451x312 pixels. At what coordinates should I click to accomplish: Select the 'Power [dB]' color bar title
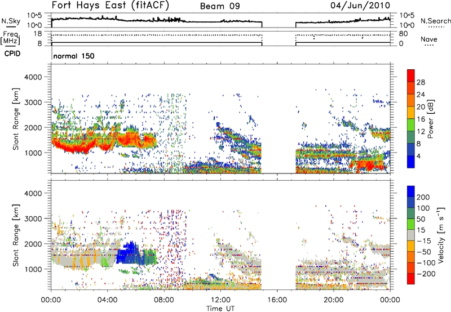click(431, 119)
